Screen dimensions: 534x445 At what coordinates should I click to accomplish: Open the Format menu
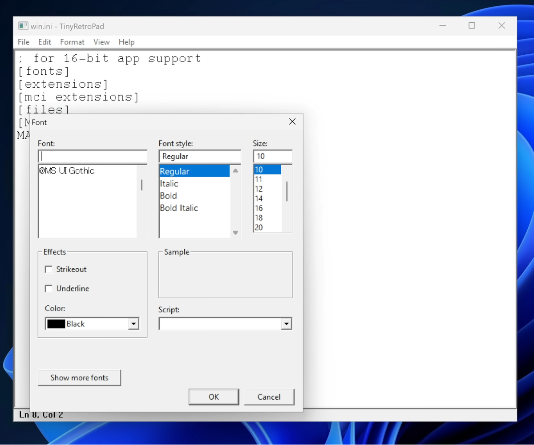click(x=72, y=42)
